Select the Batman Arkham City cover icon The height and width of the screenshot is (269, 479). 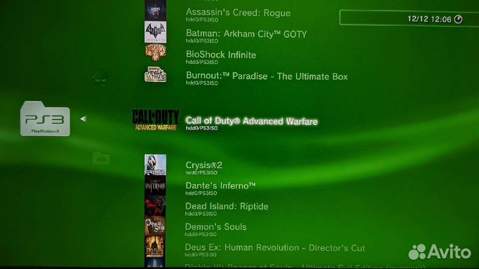pyautogui.click(x=156, y=32)
